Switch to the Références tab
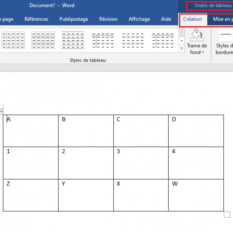The image size is (233, 233). [36, 19]
